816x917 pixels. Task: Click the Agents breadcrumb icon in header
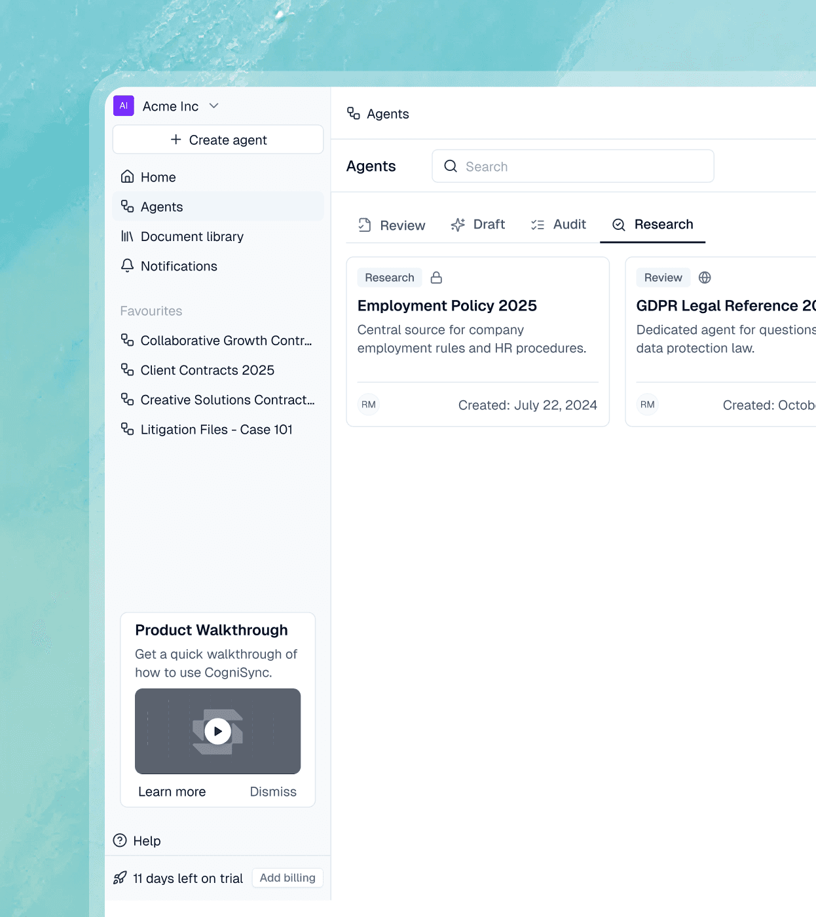coord(354,113)
